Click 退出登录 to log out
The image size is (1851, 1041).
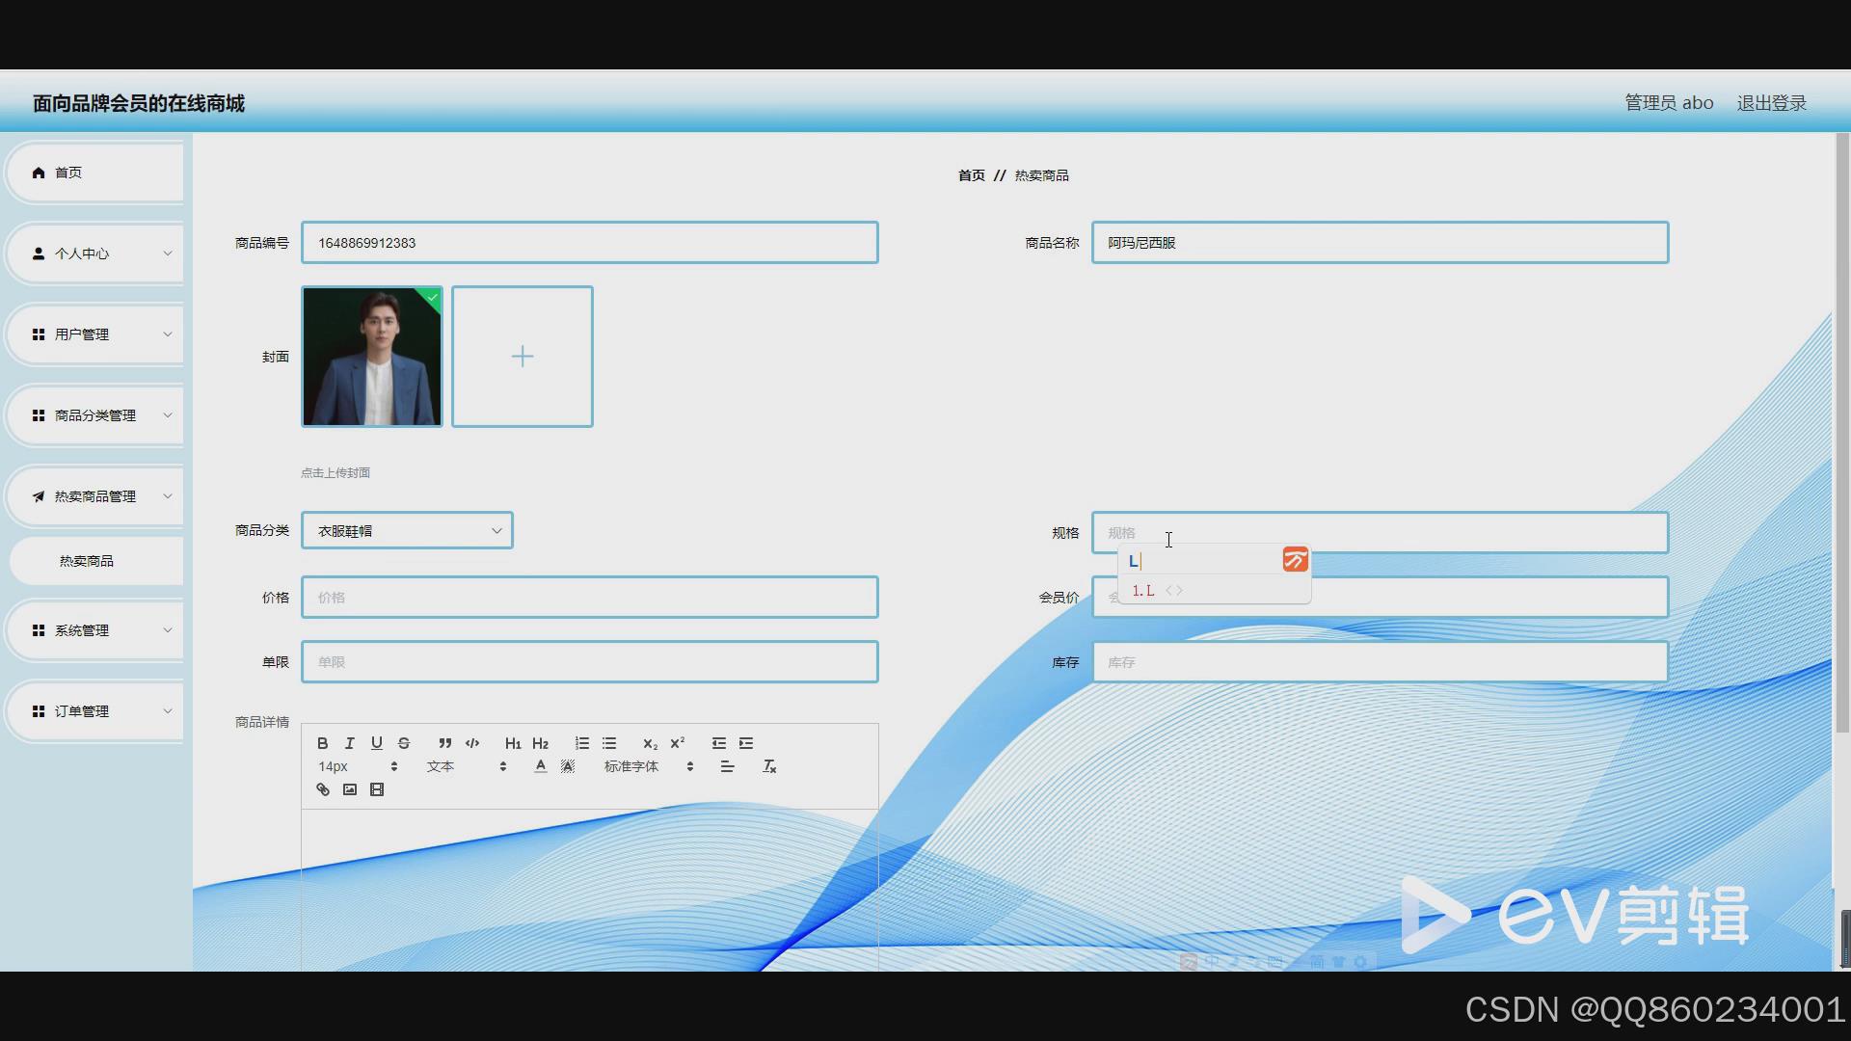[x=1772, y=103]
